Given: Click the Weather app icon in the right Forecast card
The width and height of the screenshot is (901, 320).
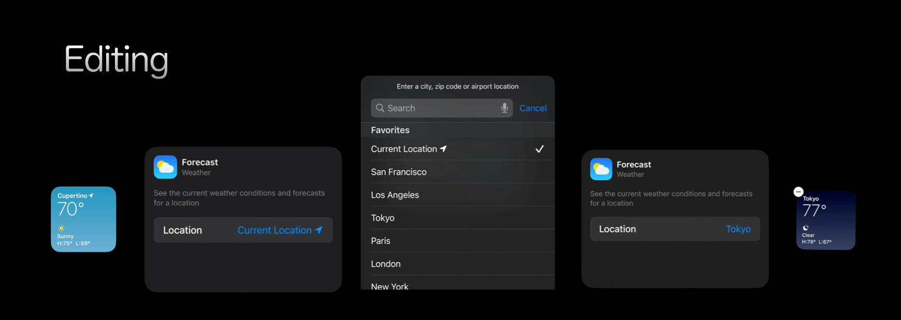Looking at the screenshot, I should coord(601,169).
